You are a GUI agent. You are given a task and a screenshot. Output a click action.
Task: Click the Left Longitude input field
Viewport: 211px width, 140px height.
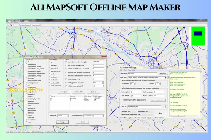tap(136, 92)
